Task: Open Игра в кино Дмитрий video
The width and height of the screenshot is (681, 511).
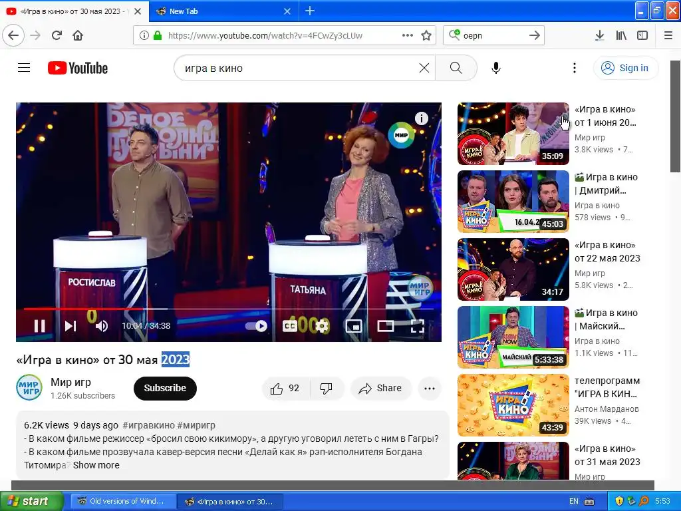Action: [513, 202]
